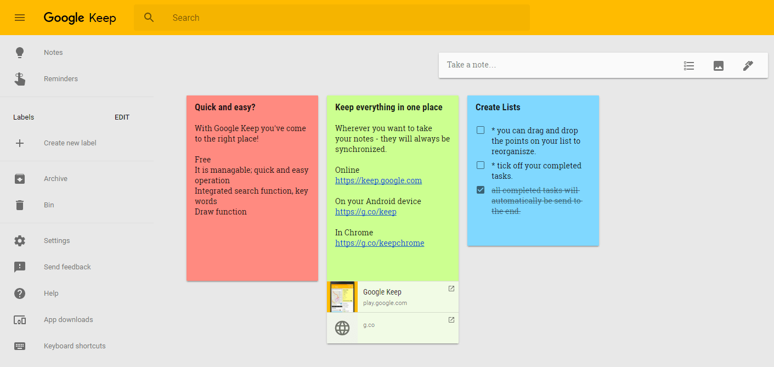Select Keyboard shortcuts in the sidebar
This screenshot has width=774, height=367.
77,346
